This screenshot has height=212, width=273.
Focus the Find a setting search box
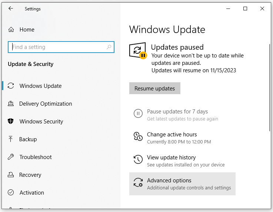[x=61, y=47]
